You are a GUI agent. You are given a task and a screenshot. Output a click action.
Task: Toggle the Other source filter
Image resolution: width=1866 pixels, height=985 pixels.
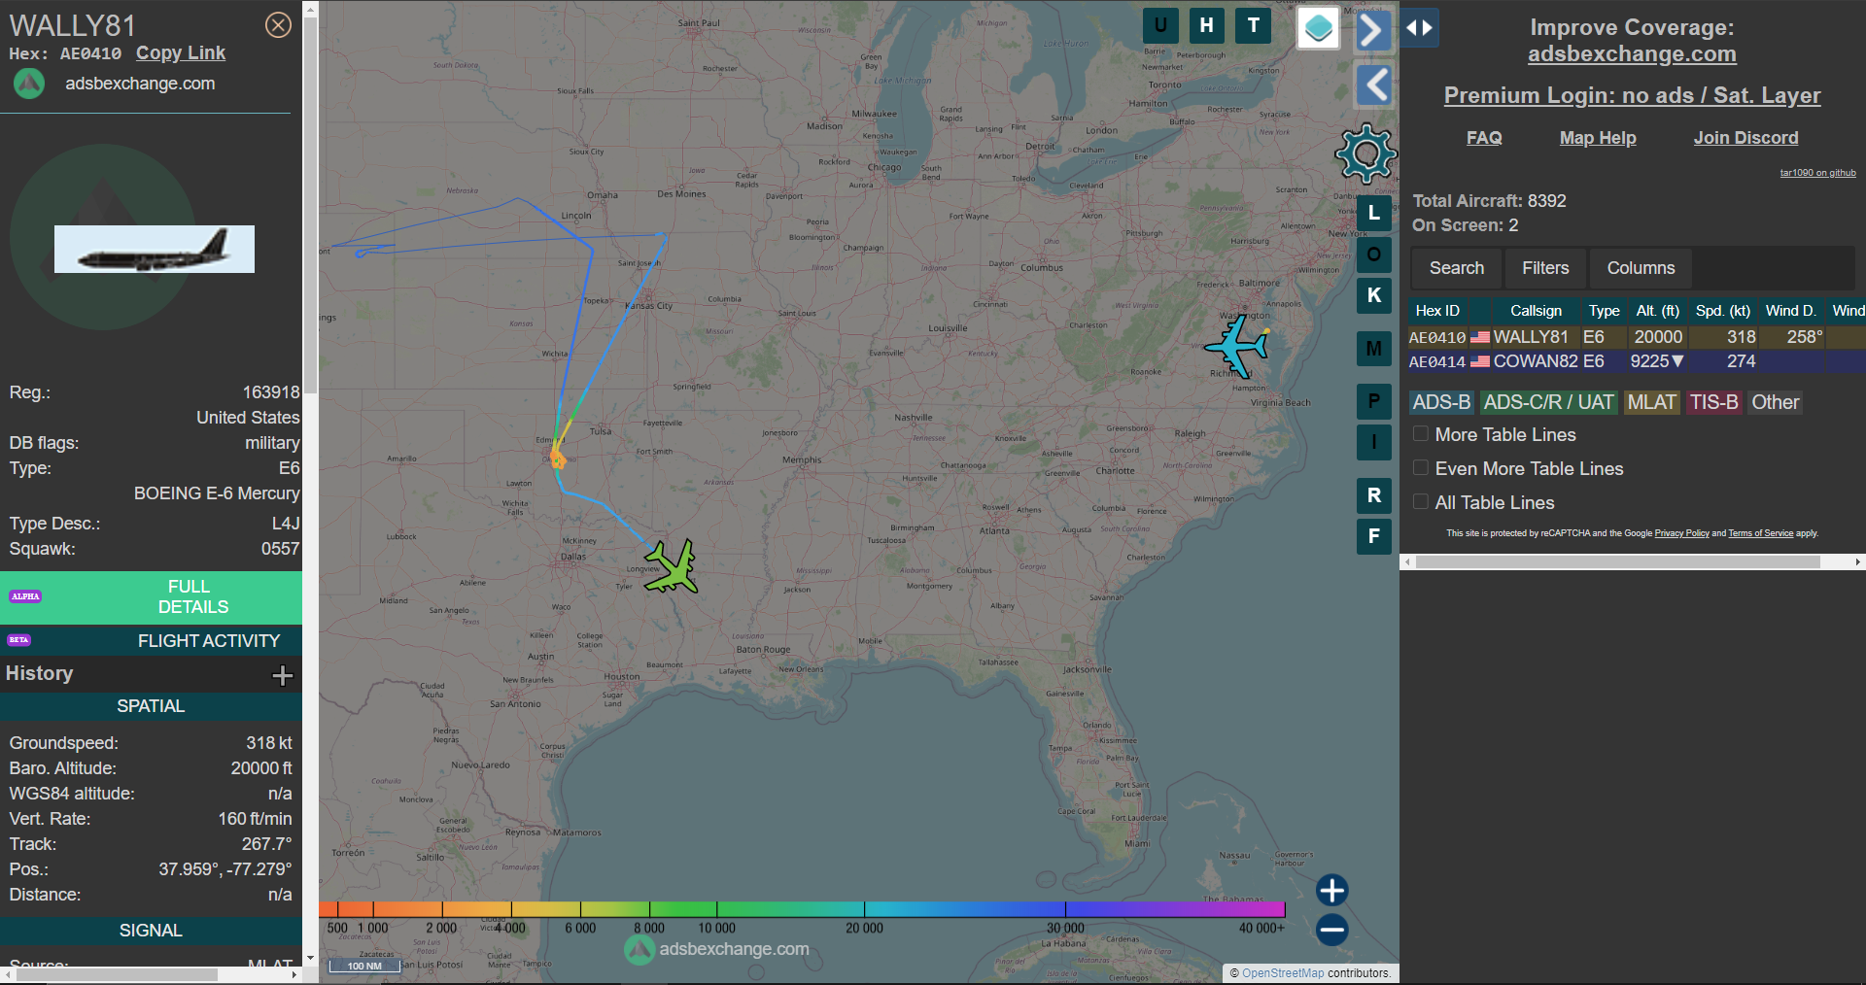(x=1776, y=402)
